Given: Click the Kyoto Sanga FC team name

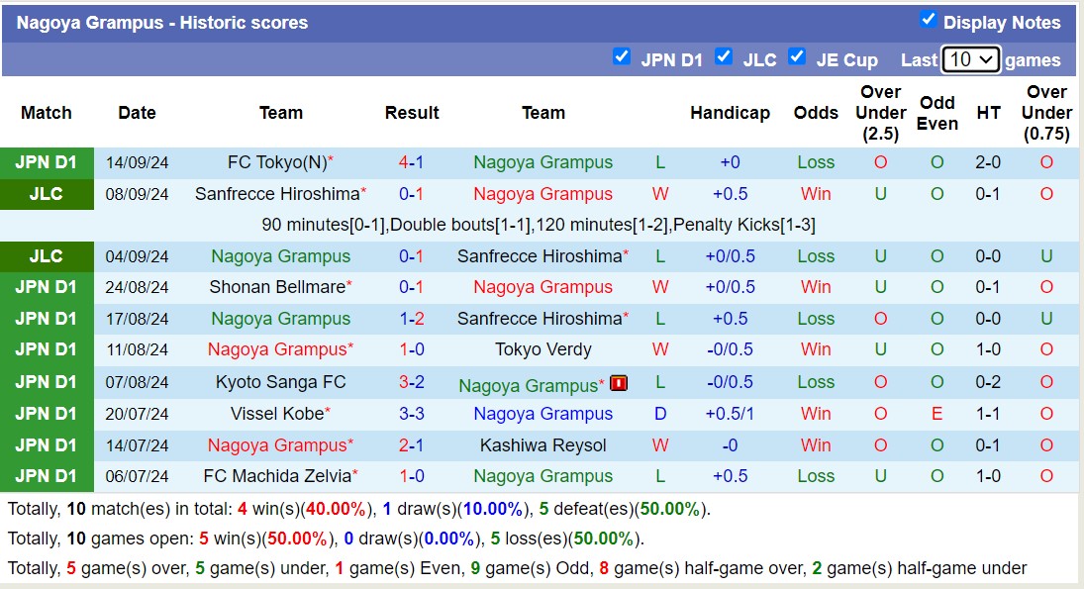Looking at the screenshot, I should point(281,382).
